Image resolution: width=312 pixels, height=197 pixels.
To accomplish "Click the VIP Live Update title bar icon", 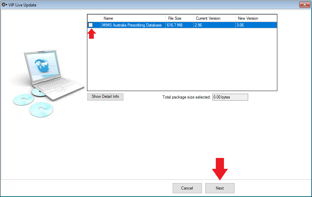I will [x=4, y=5].
